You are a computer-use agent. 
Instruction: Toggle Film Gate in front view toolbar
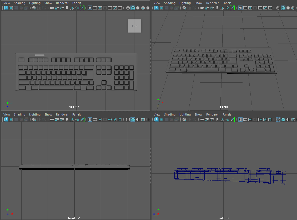tap(95, 119)
